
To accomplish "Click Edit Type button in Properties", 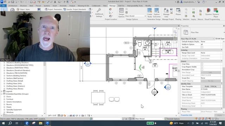I will (220, 39).
